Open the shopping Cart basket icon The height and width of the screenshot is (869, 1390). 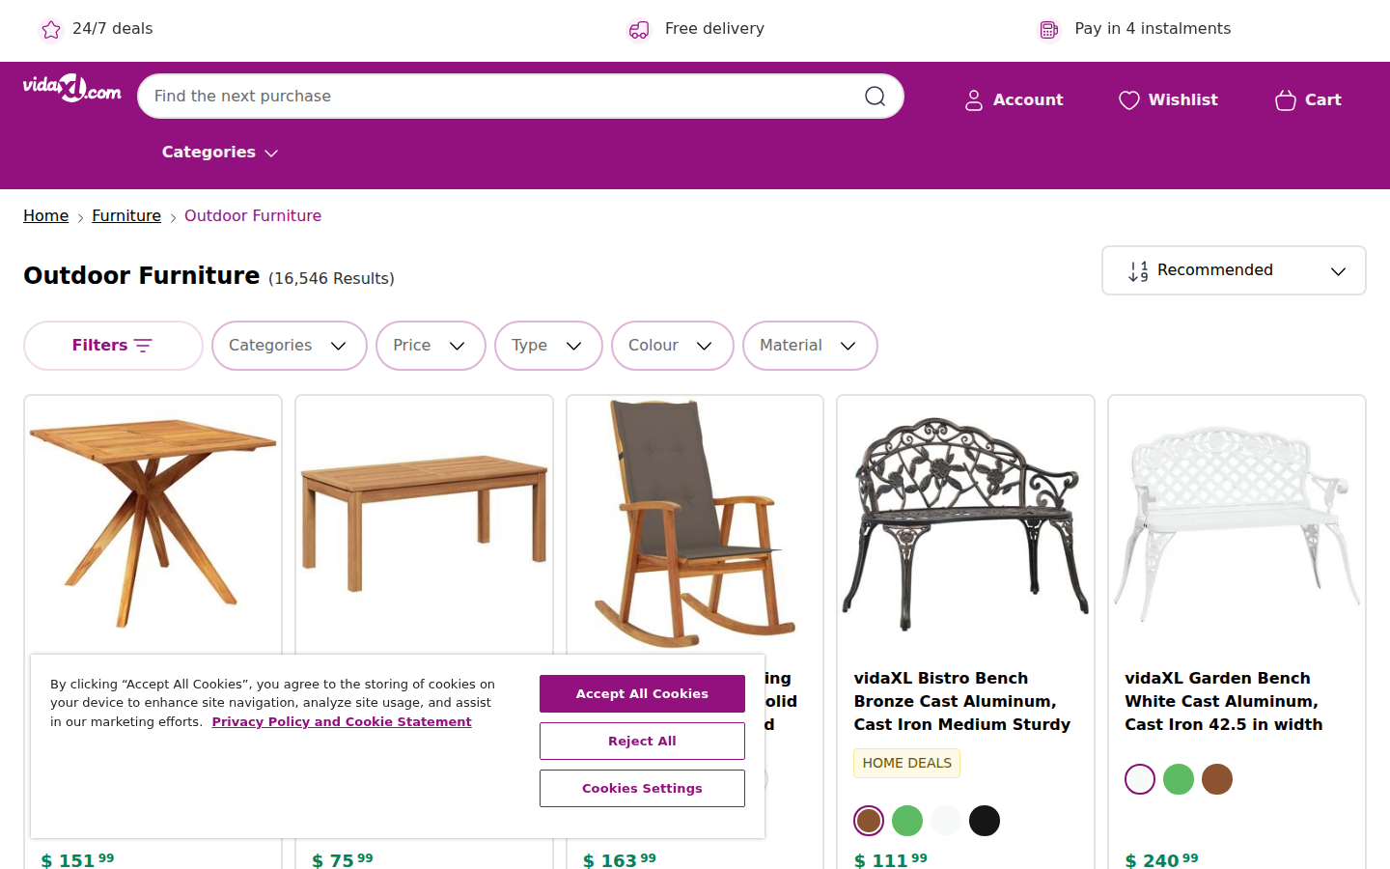[x=1285, y=100]
